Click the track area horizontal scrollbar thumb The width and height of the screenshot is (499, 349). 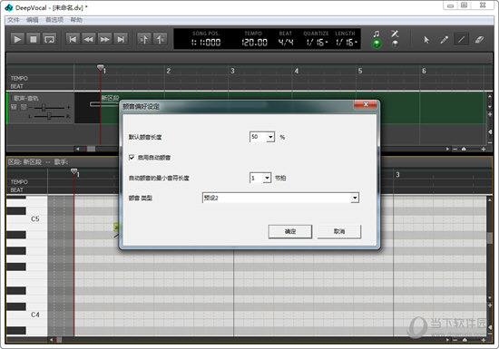(x=91, y=149)
